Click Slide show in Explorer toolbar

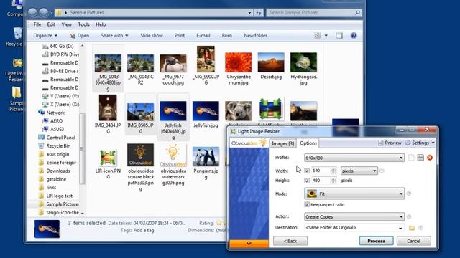[152, 36]
